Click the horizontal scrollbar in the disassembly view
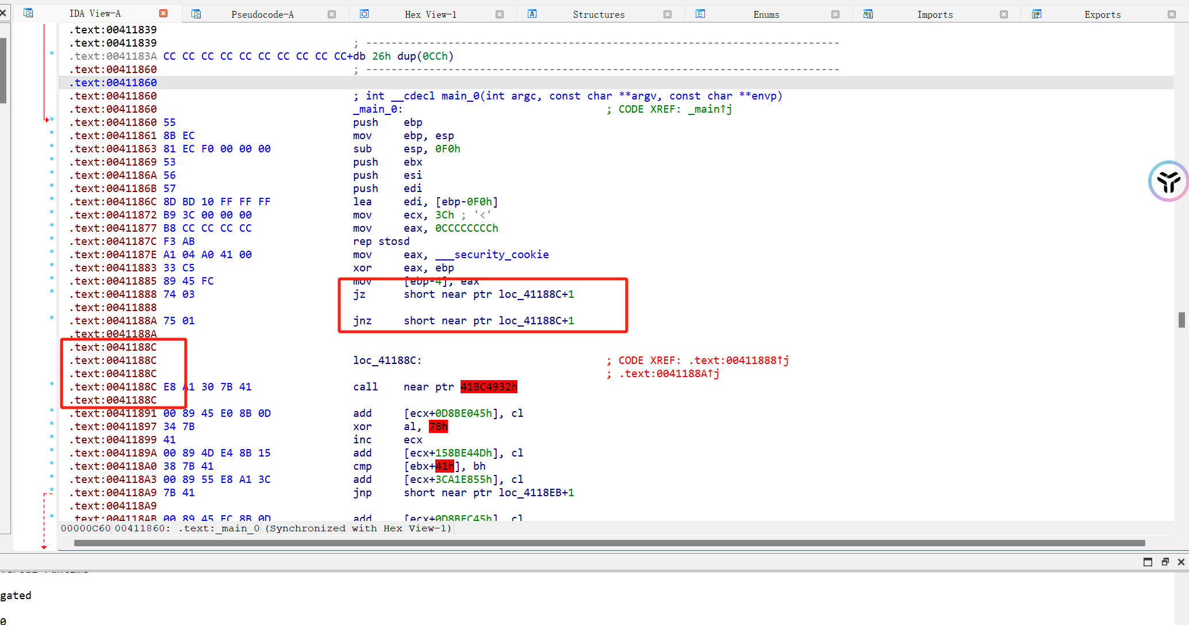1189x625 pixels. click(609, 543)
